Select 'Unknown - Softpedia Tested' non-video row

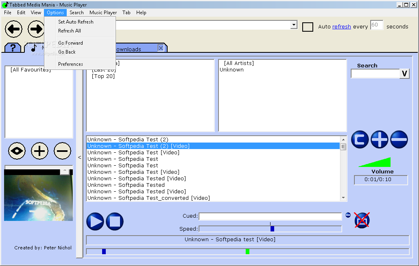213,185
